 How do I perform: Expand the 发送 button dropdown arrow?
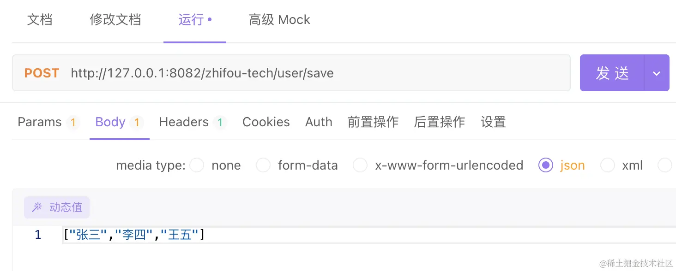[657, 73]
